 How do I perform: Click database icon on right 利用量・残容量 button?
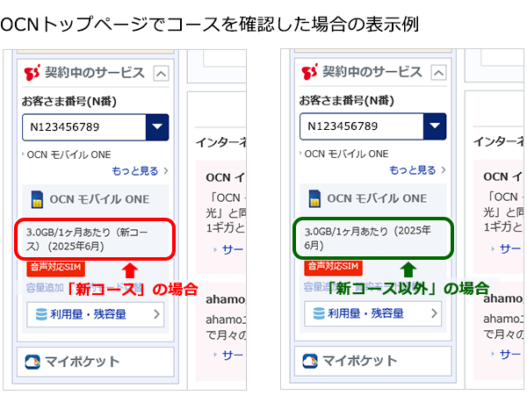point(319,313)
